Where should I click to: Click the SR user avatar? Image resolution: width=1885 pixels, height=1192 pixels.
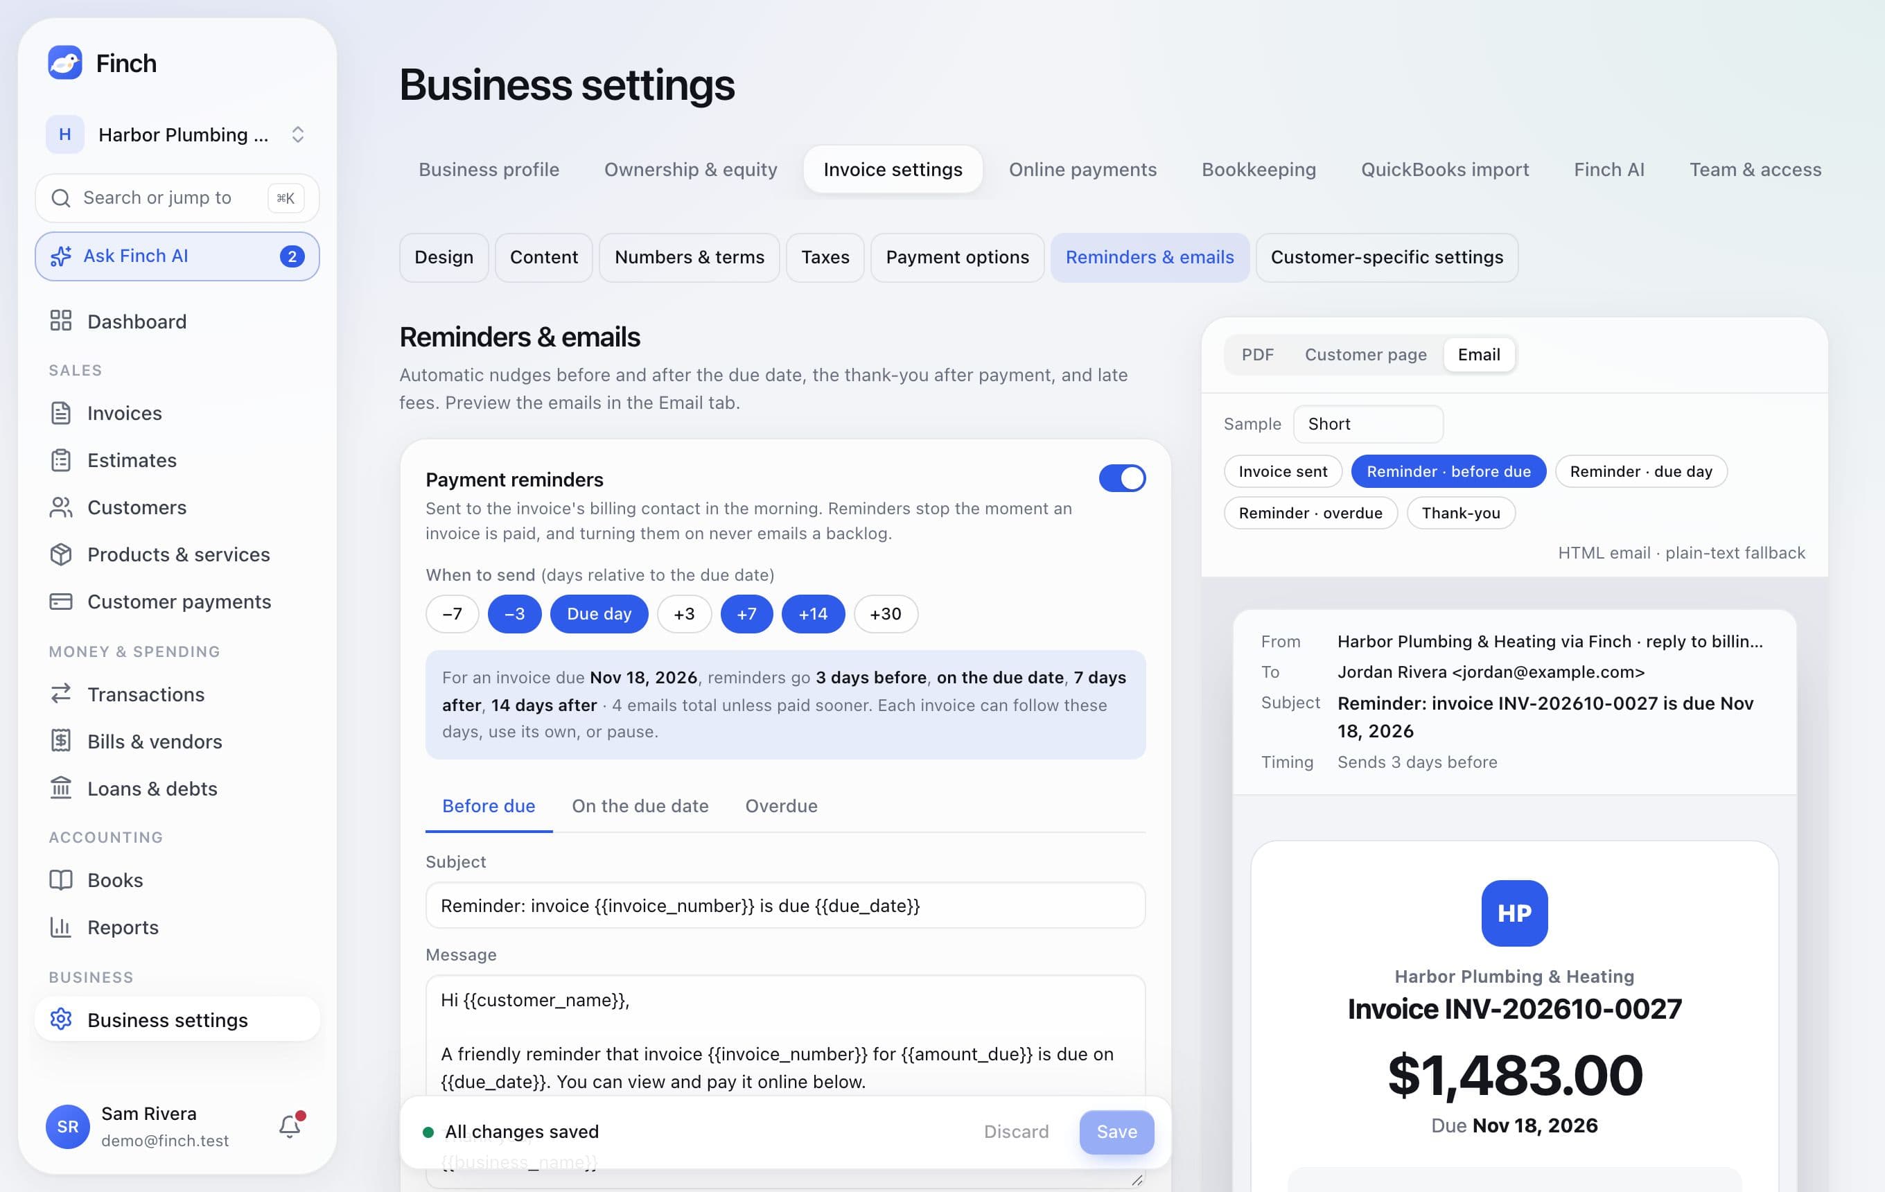67,1126
